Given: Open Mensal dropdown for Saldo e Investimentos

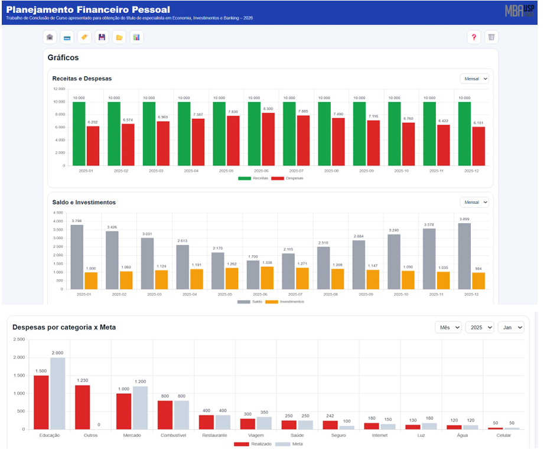Looking at the screenshot, I should [x=474, y=203].
